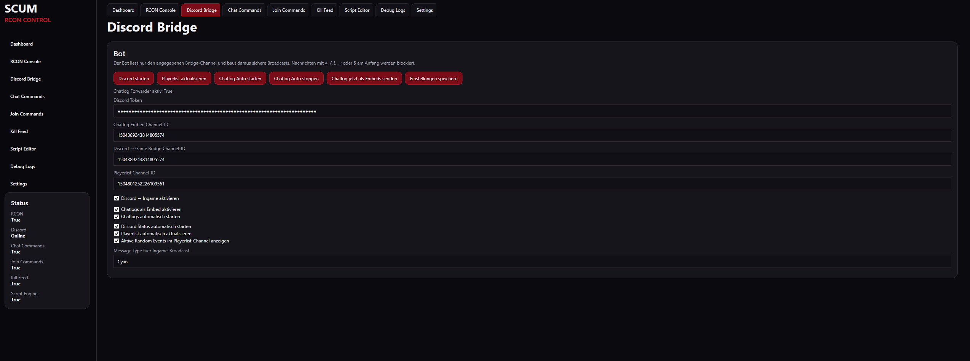Stop Chatlog Auto with stoppen button
This screenshot has height=361, width=970.
point(296,79)
